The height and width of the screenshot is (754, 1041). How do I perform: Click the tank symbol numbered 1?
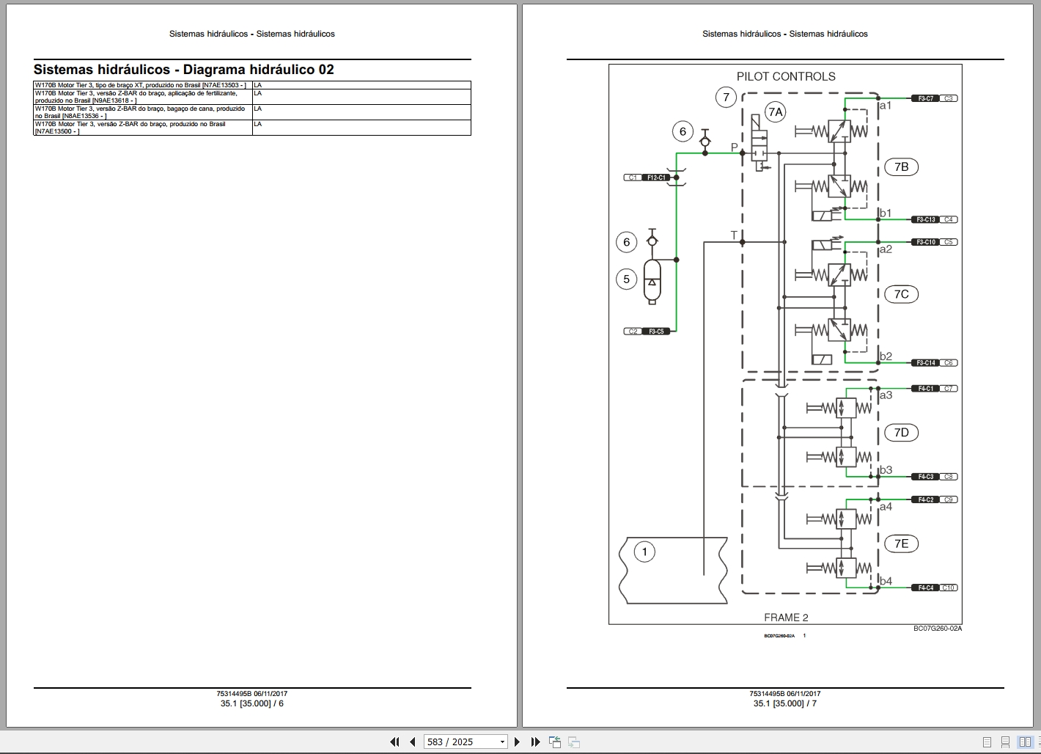click(x=673, y=570)
